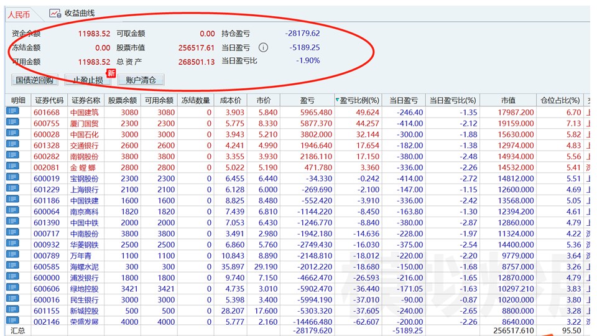597x336 pixels.
Task: Click the 收益曲线 chart icon
Action: tap(55, 13)
